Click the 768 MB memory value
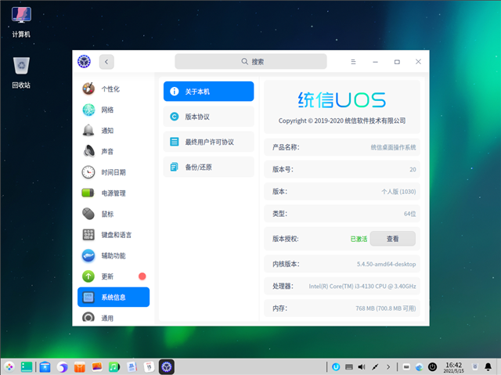501x375 pixels. coord(386,308)
